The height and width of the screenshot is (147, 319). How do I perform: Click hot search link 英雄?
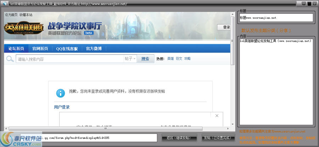(x=170, y=58)
